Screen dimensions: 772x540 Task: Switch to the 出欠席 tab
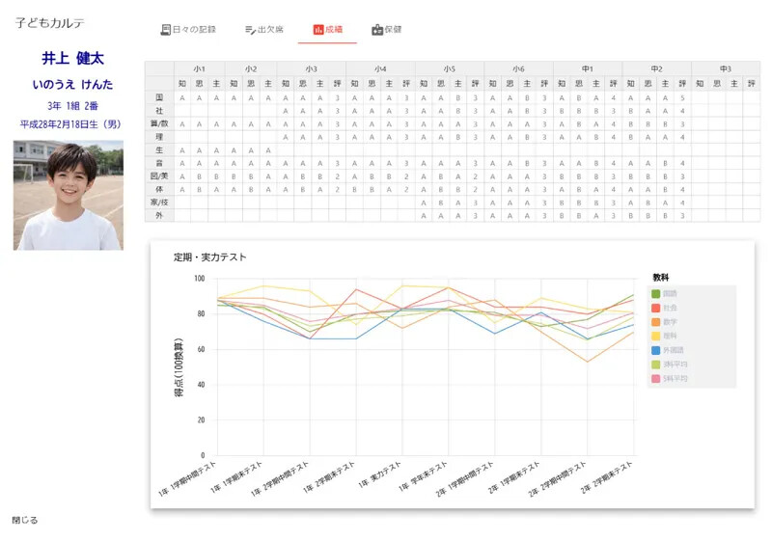[x=270, y=30]
